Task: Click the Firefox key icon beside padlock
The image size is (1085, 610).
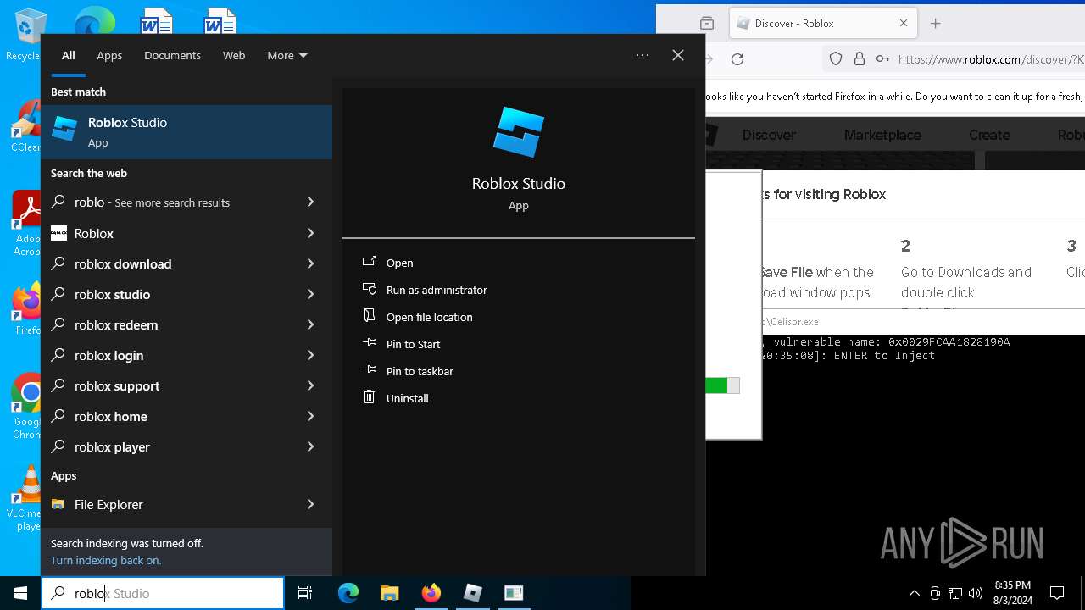Action: [882, 58]
